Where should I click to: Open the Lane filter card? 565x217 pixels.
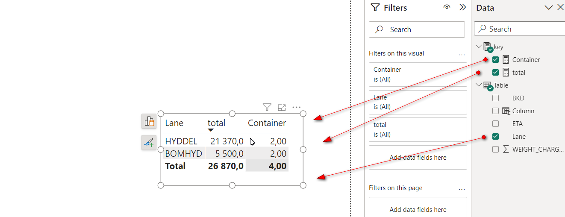(418, 102)
